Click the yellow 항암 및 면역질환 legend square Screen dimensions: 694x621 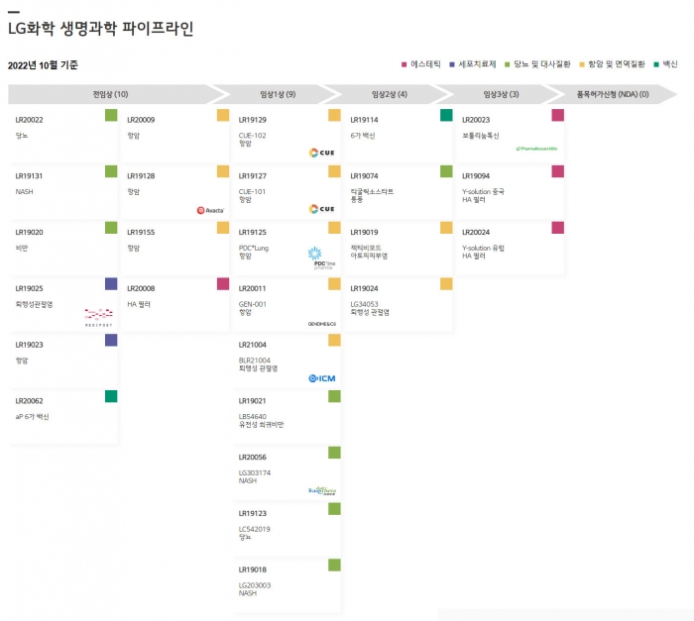(582, 64)
